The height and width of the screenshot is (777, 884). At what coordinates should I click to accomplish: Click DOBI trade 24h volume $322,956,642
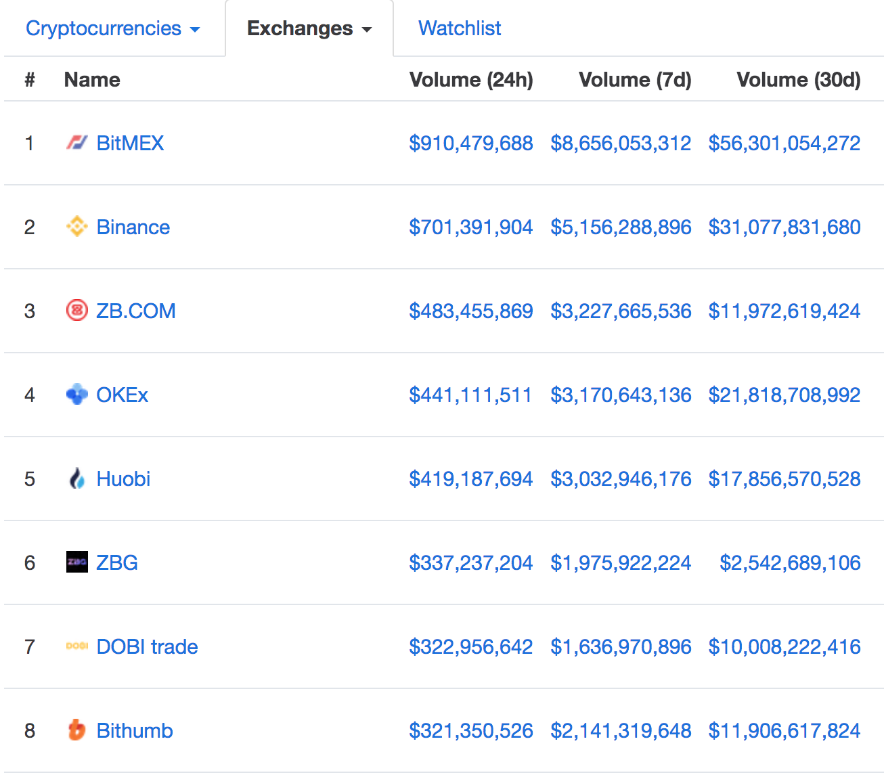[x=471, y=646]
